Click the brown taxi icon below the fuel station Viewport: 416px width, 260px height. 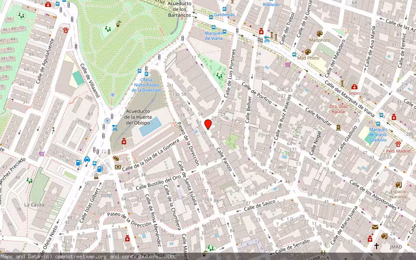96,176
